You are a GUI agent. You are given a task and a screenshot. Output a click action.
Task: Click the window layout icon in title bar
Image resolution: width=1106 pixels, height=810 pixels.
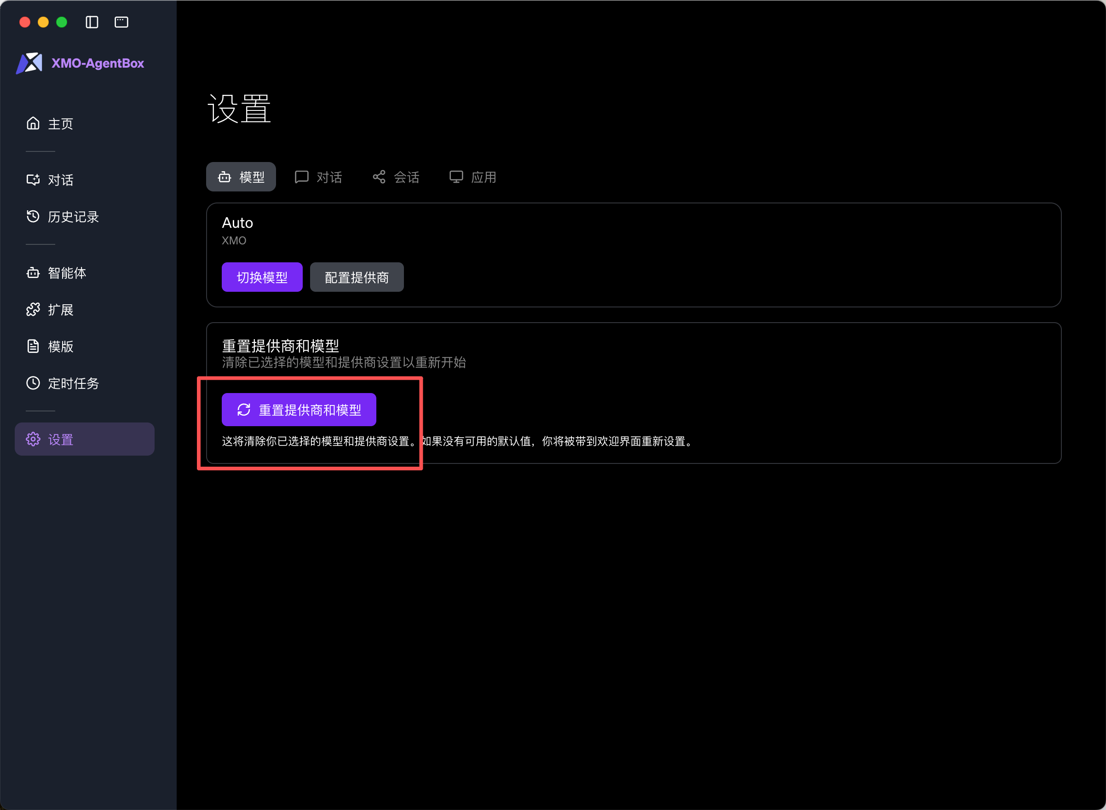tap(121, 22)
